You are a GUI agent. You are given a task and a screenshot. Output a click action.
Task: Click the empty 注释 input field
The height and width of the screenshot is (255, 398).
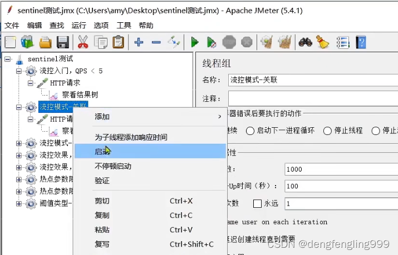click(313, 98)
